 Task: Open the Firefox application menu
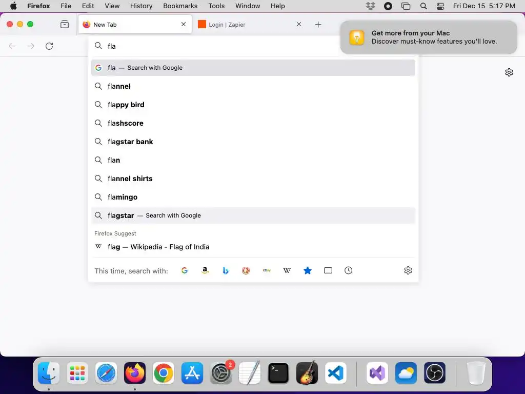tap(38, 6)
